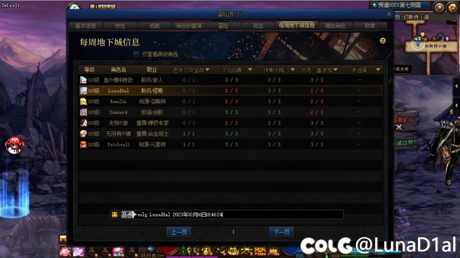Sort by the 职业 column header
Image resolution: width=460 pixels, height=258 pixels.
tap(152, 70)
